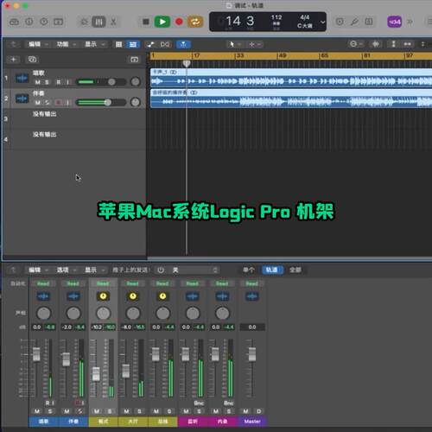This screenshot has width=432, height=432.
Task: Toggle the Inspector info icon
Action: click(x=29, y=22)
